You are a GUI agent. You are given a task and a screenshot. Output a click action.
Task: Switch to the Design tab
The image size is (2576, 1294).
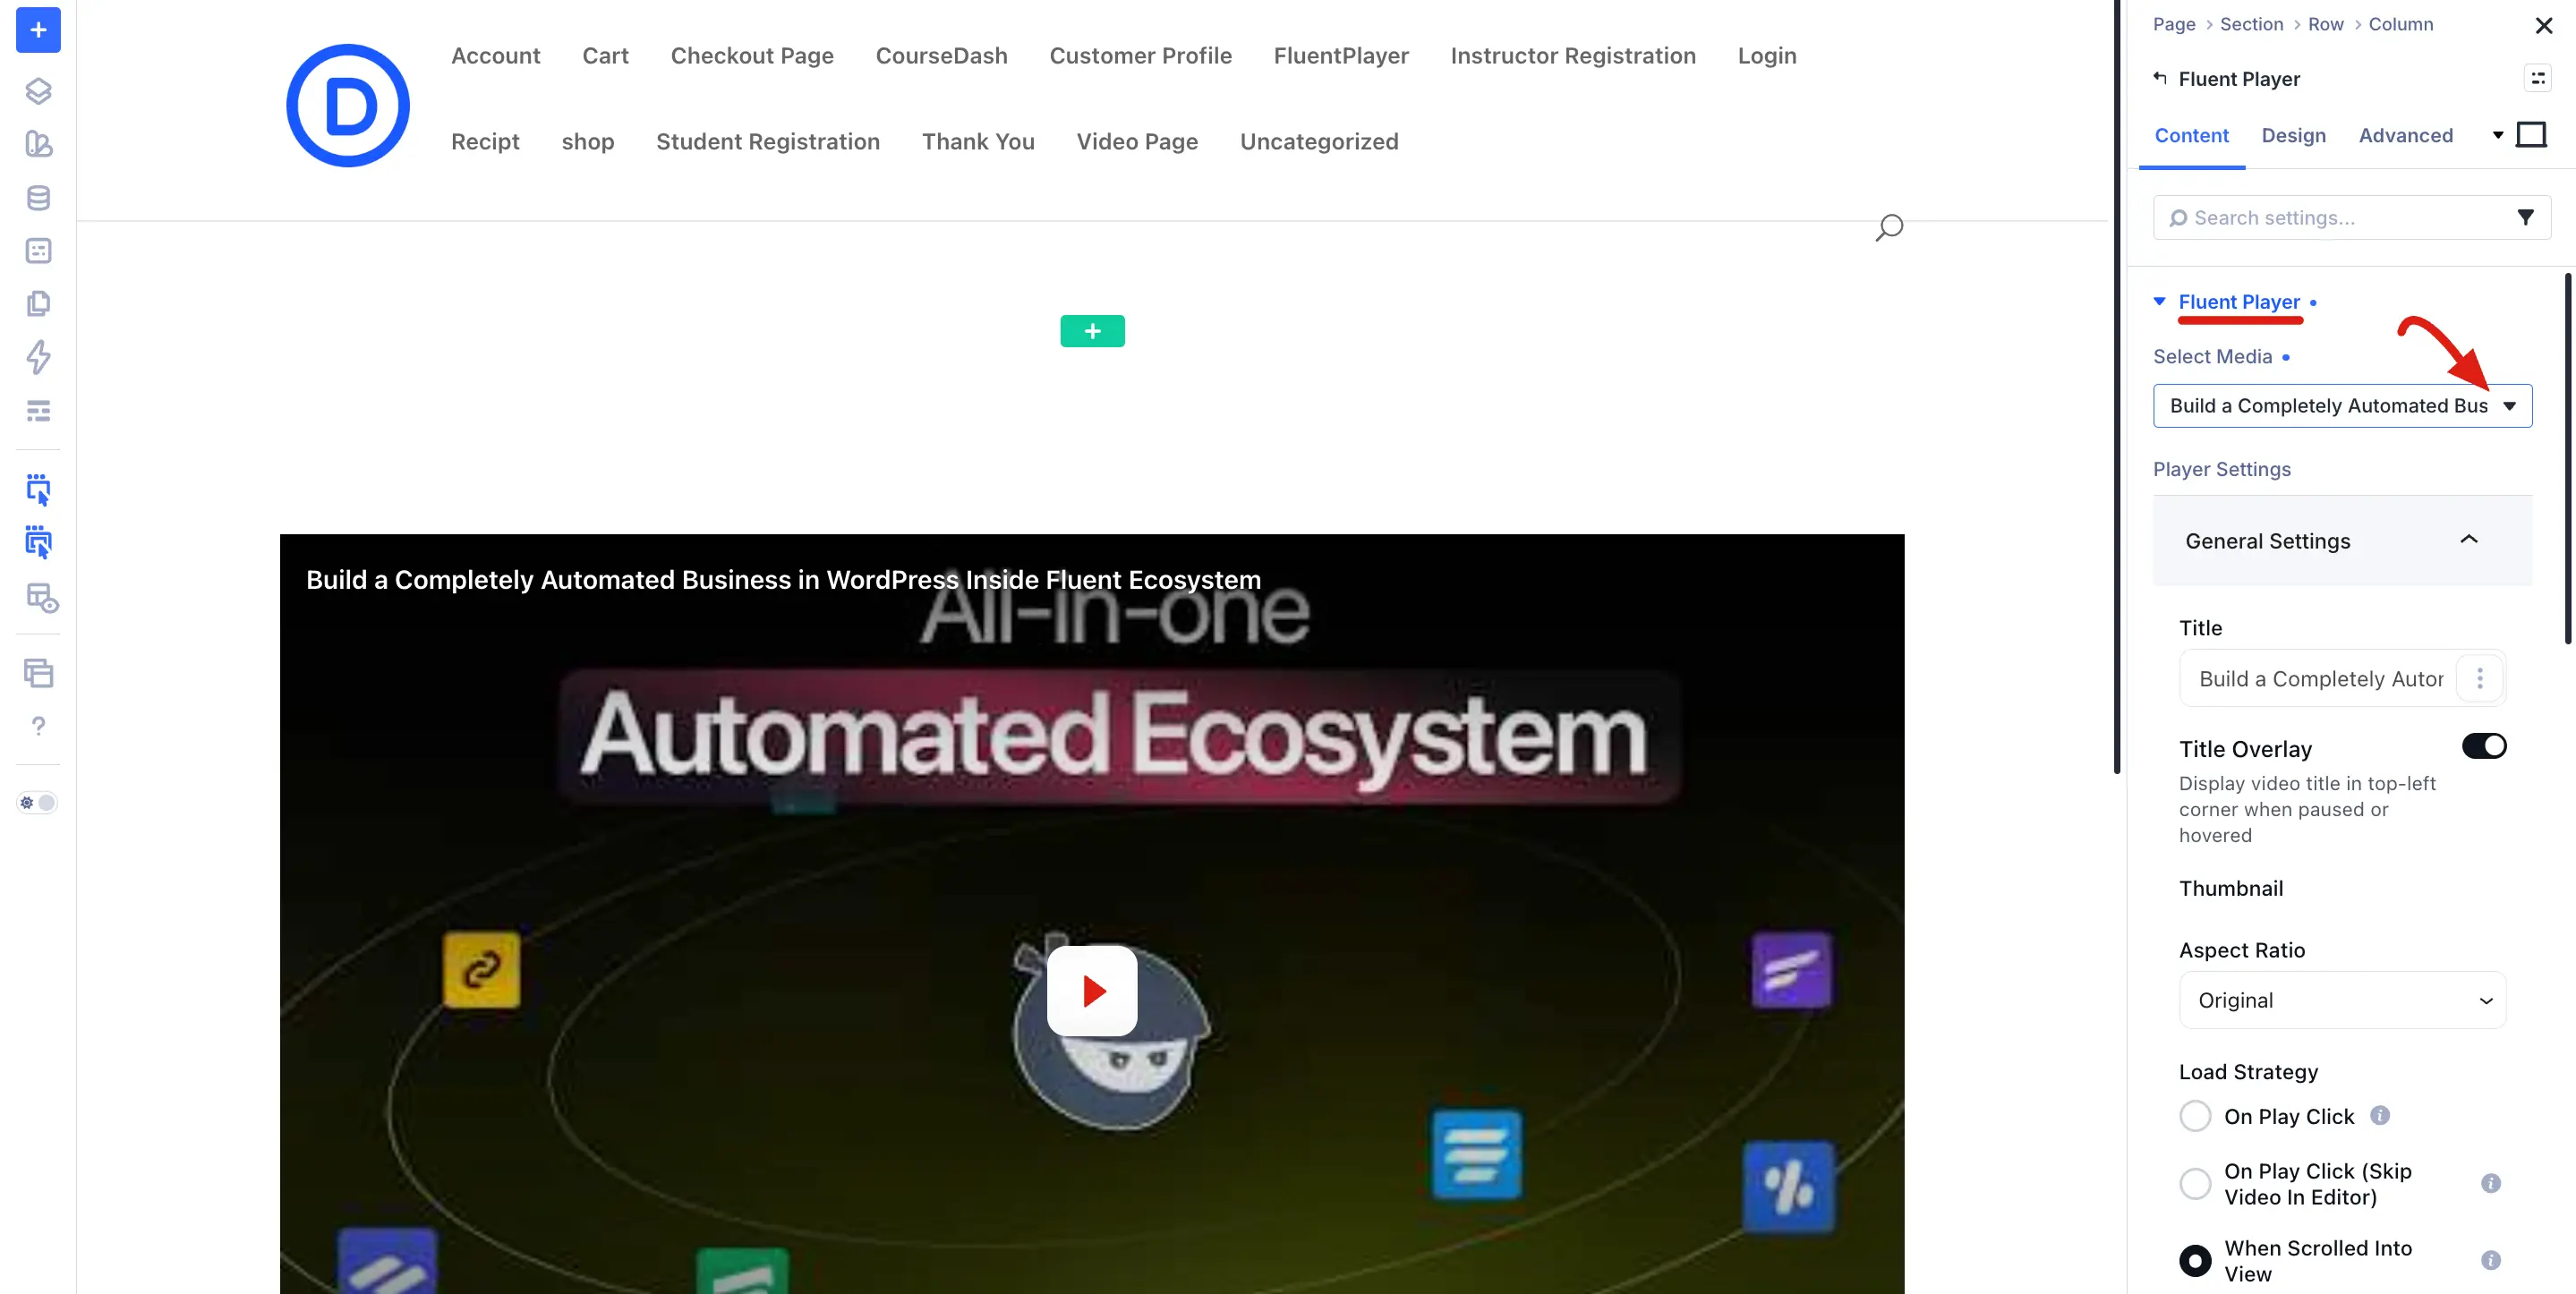[2294, 135]
